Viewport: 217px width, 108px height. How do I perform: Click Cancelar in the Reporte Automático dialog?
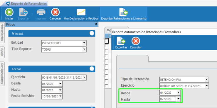(x=136, y=43)
